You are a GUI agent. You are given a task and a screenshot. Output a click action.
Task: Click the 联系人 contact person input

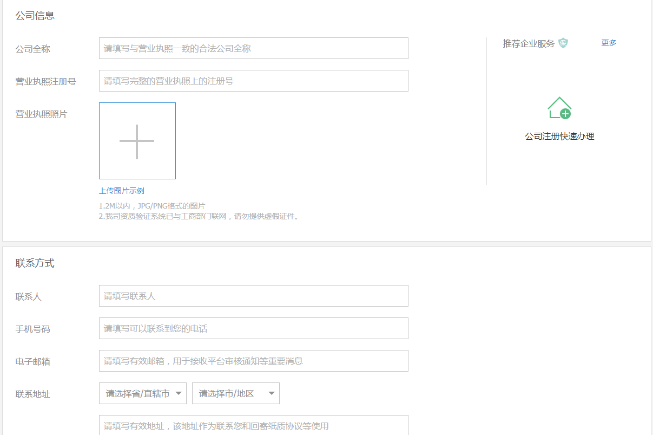[253, 296]
